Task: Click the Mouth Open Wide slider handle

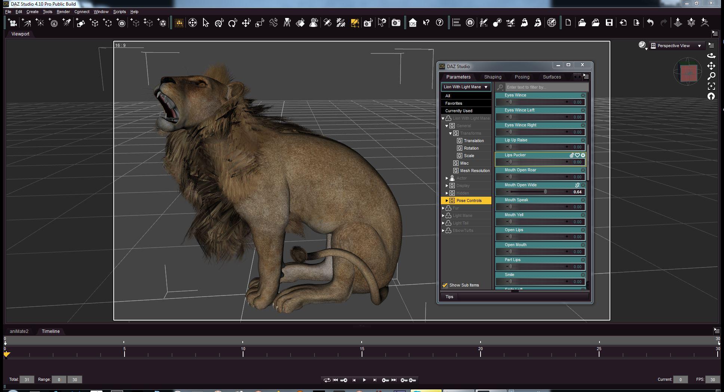Action: pos(545,192)
